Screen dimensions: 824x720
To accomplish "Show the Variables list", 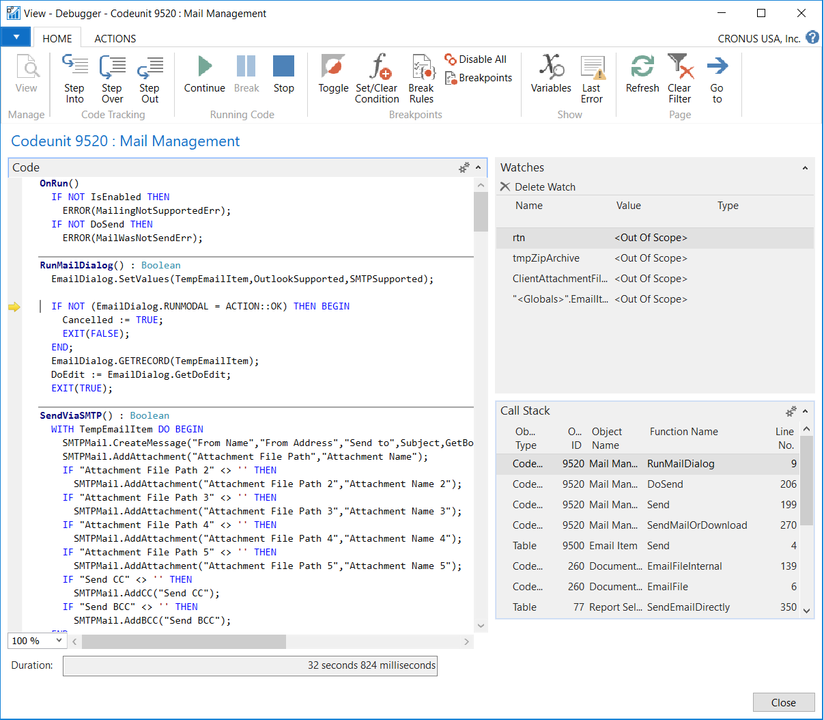I will pyautogui.click(x=551, y=74).
